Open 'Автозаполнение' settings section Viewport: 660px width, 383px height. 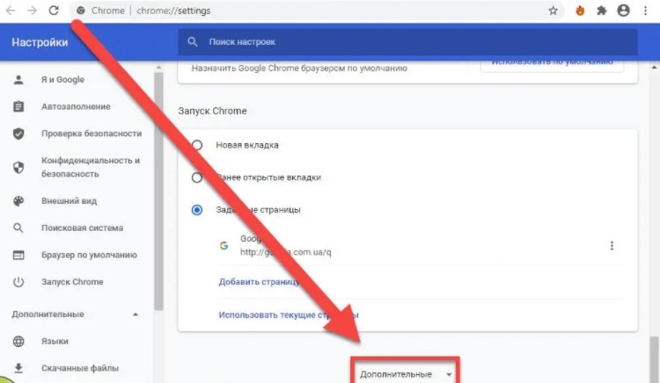pos(76,106)
